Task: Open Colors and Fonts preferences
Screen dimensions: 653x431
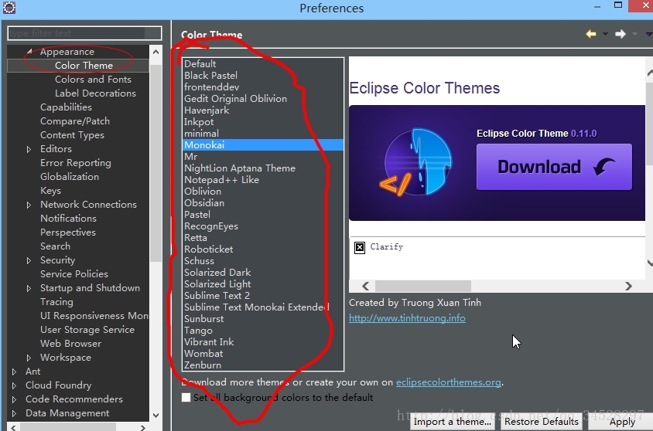Action: (93, 80)
